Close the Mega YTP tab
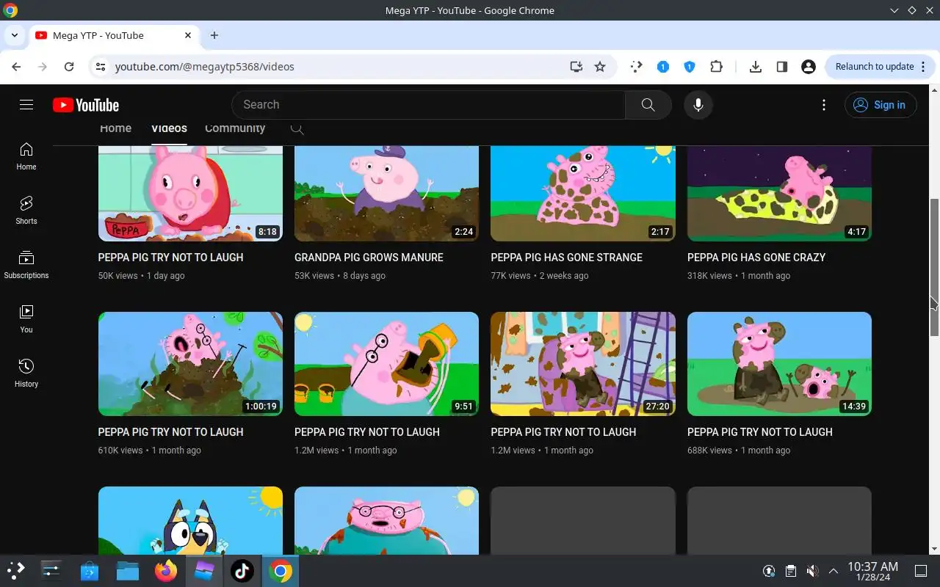Screen dimensions: 940x587 (x=188, y=35)
